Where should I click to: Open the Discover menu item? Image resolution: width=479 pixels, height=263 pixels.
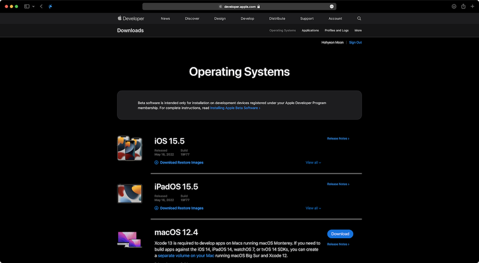coord(192,18)
